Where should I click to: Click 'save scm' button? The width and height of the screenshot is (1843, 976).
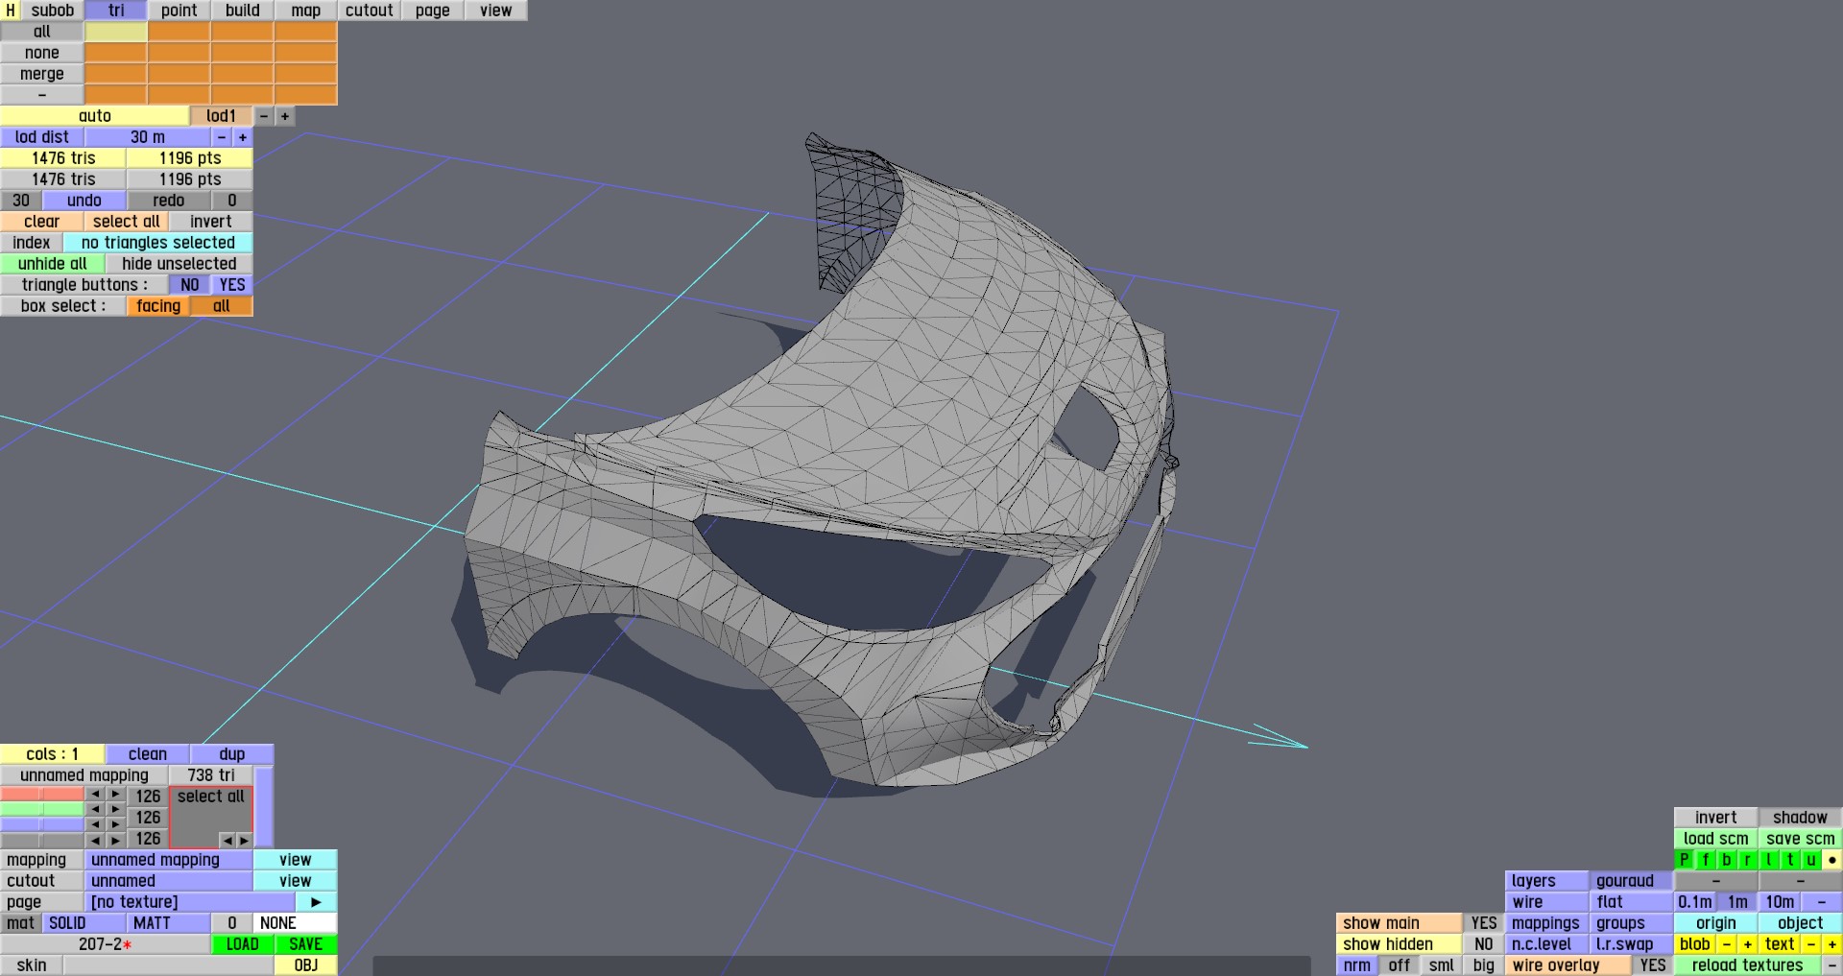click(1800, 839)
